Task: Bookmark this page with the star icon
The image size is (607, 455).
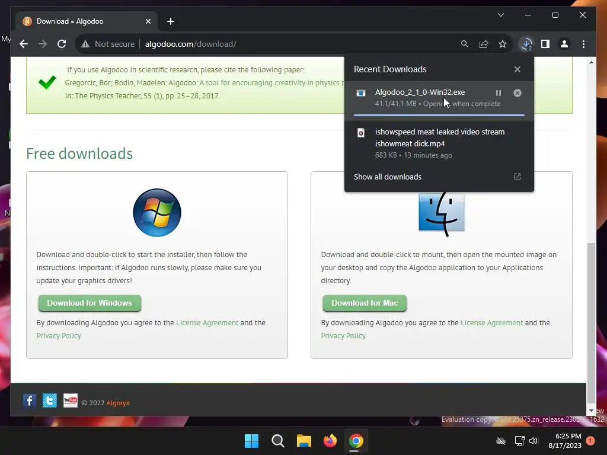Action: pos(503,44)
